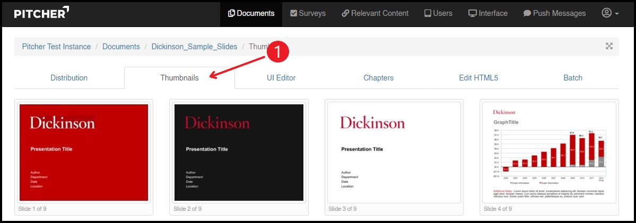This screenshot has height=223, width=636.
Task: Open Push Messages page
Action: click(x=554, y=13)
